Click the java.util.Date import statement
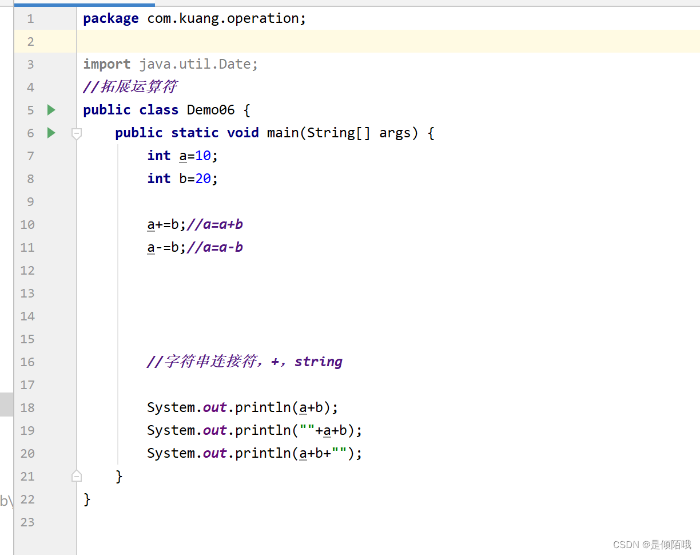The height and width of the screenshot is (555, 700). 171,64
